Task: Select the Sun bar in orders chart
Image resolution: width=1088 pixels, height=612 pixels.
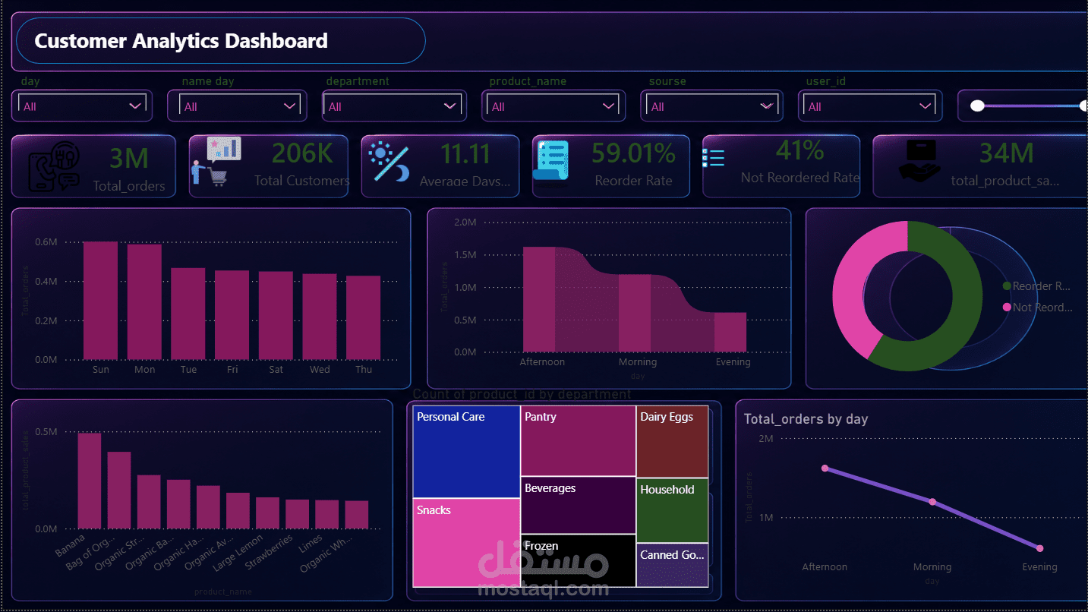Action: 101,300
